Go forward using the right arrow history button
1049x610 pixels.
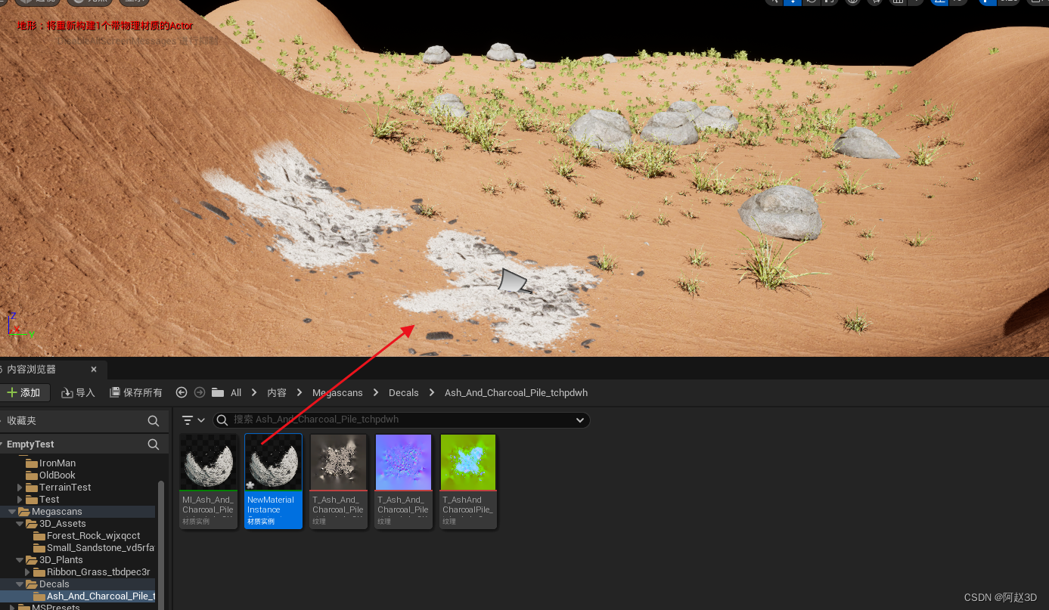click(200, 392)
